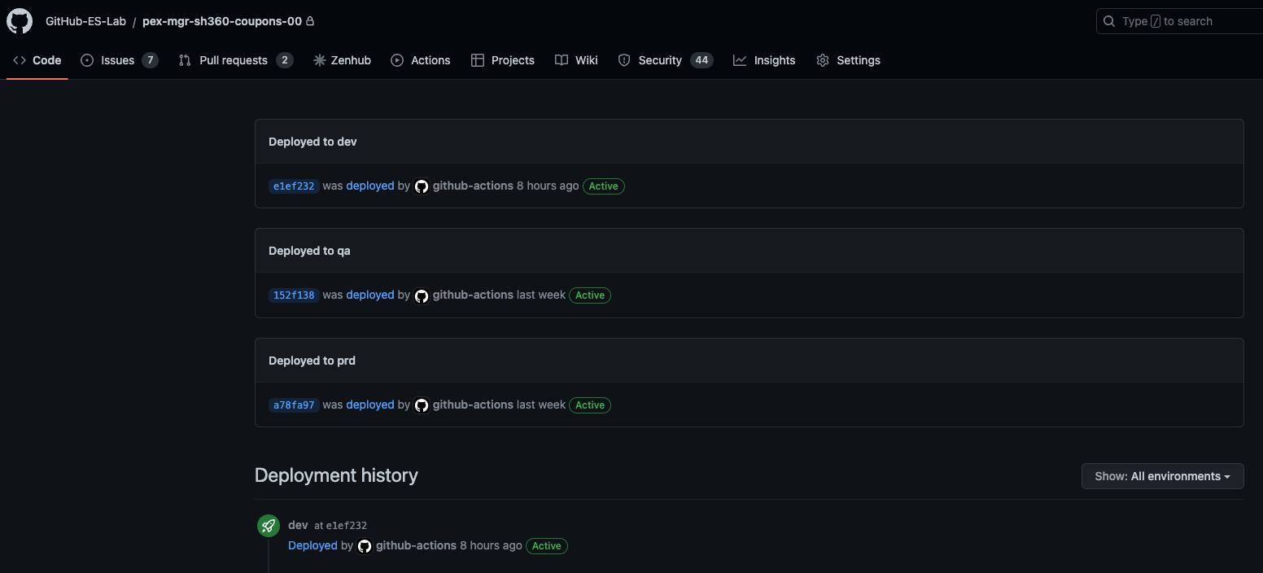Click the Issues circle-dot icon
Screen dimensions: 1263x573
tap(88, 60)
